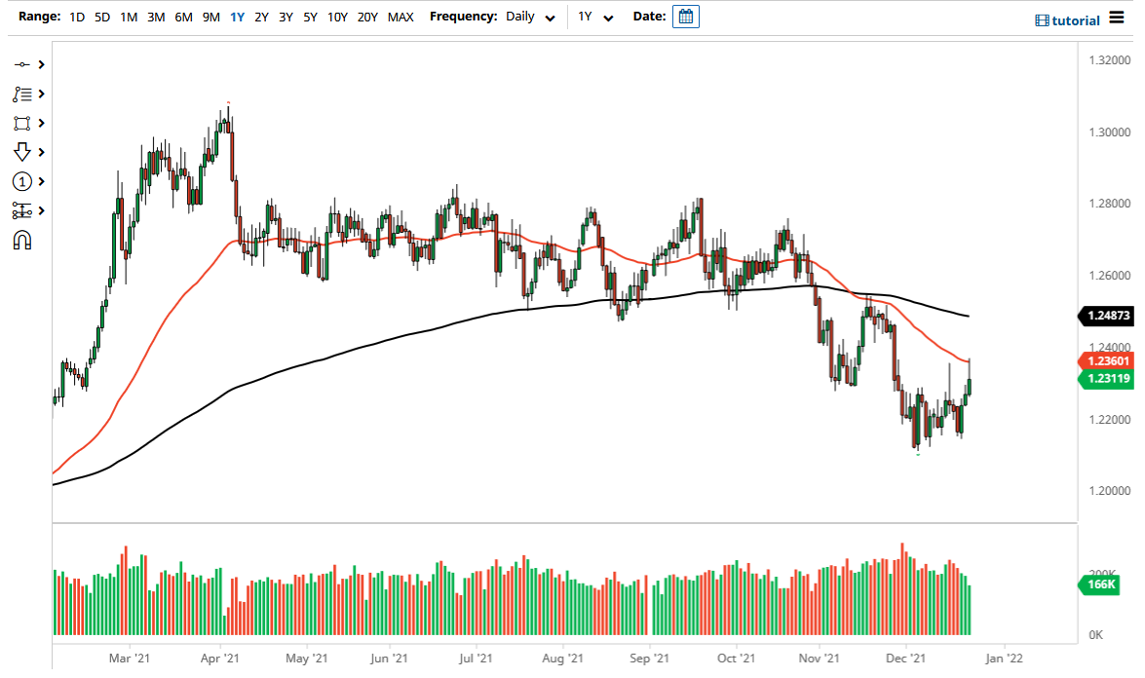Select the 10Y range button
The width and height of the screenshot is (1145, 678).
pos(336,17)
